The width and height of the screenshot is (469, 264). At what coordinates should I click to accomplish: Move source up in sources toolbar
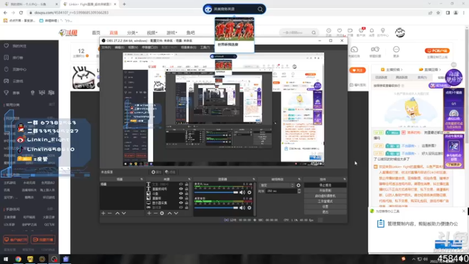(x=169, y=213)
